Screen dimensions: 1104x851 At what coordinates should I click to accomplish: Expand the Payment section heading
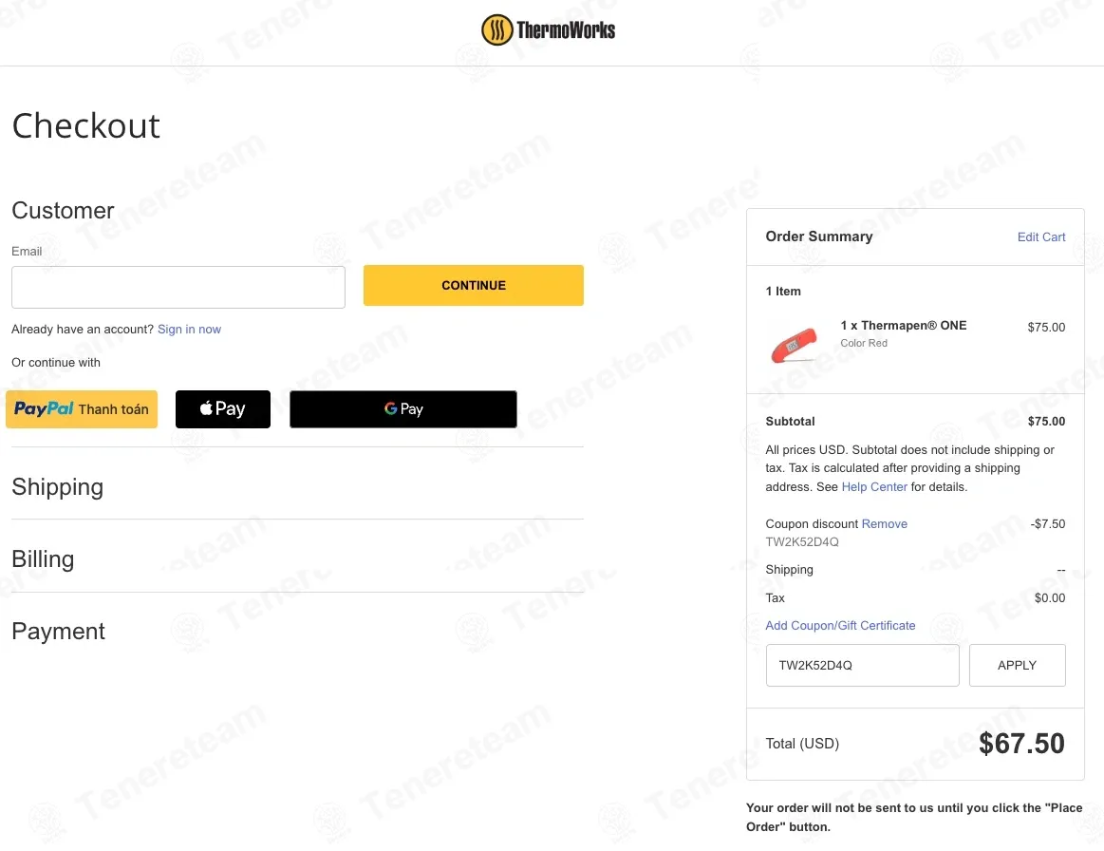(x=59, y=632)
